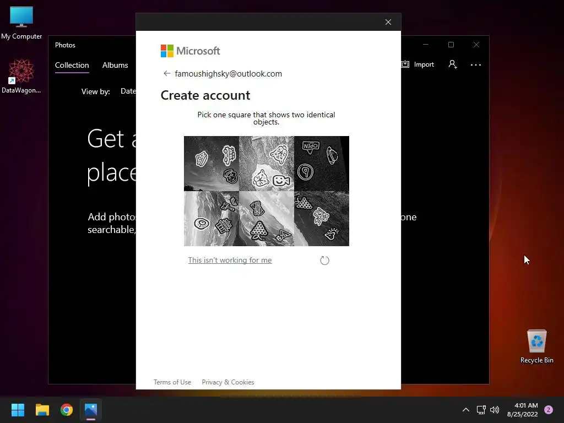The image size is (564, 423).
Task: Open DataWagon desktop shortcut
Action: pyautogui.click(x=21, y=76)
